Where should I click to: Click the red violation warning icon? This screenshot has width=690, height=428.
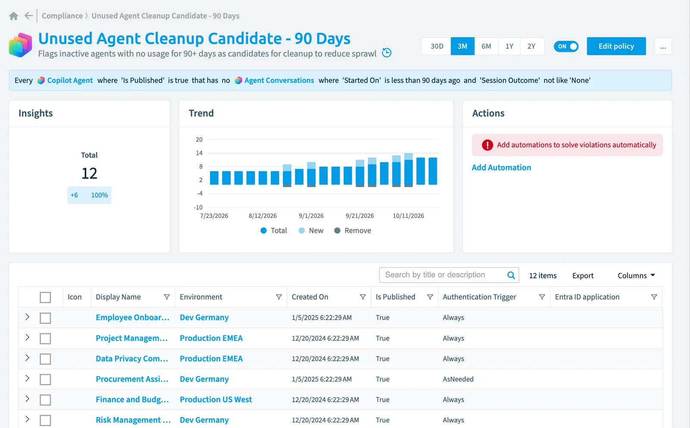(487, 145)
